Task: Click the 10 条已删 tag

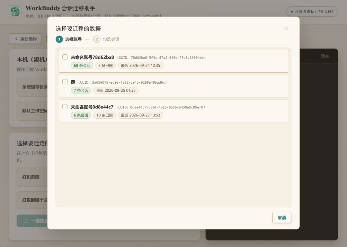Action: pos(104,115)
